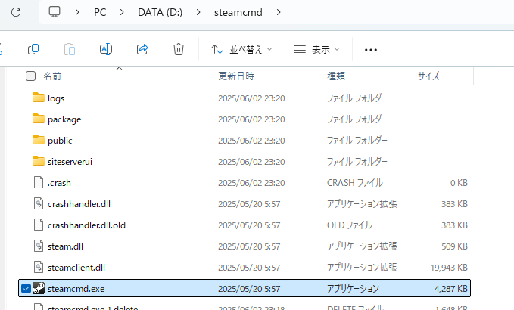
Task: Click the Steam icon of steamcmd.exe
Action: (x=39, y=288)
